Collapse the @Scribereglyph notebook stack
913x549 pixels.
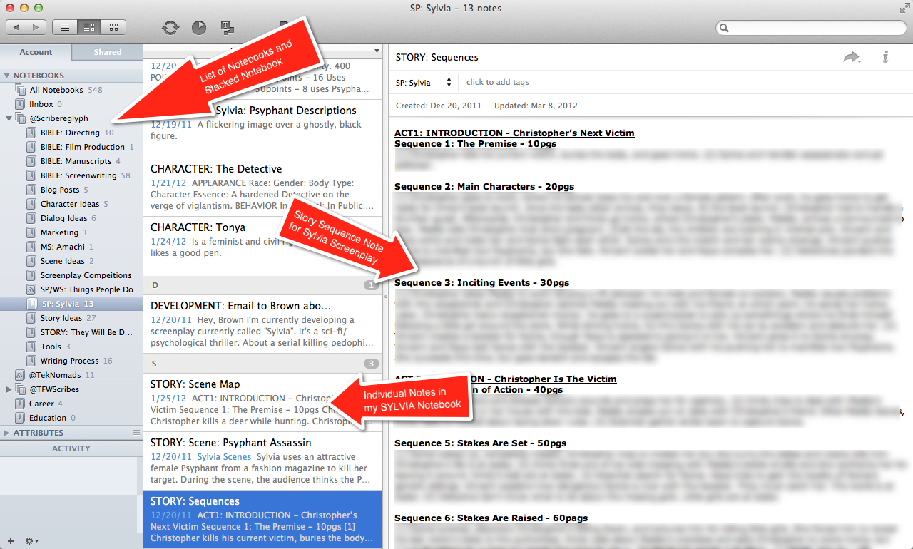point(9,118)
